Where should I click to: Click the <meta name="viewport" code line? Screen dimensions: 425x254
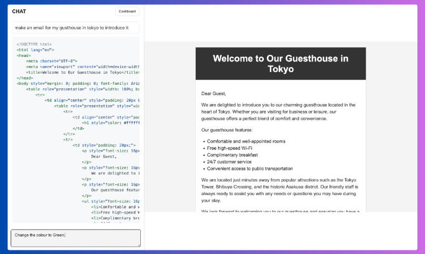coord(83,67)
